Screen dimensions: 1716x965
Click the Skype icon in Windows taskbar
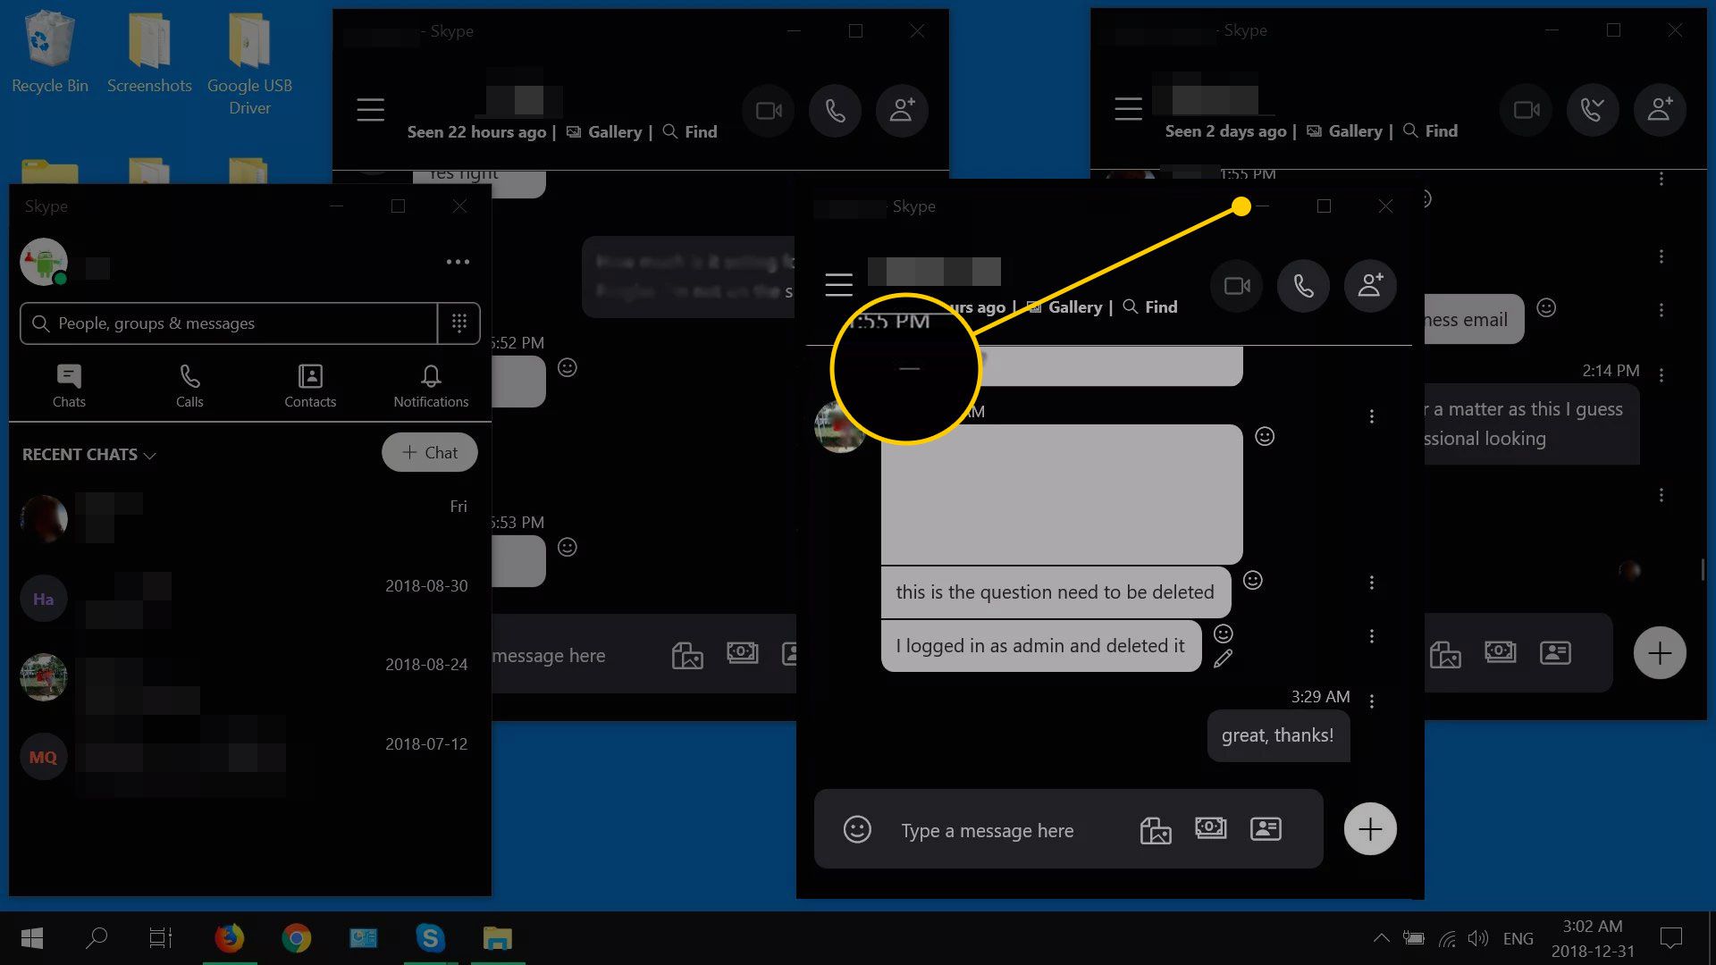tap(430, 938)
